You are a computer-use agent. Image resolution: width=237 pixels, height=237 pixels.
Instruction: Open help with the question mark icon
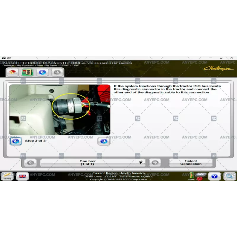tap(214, 176)
